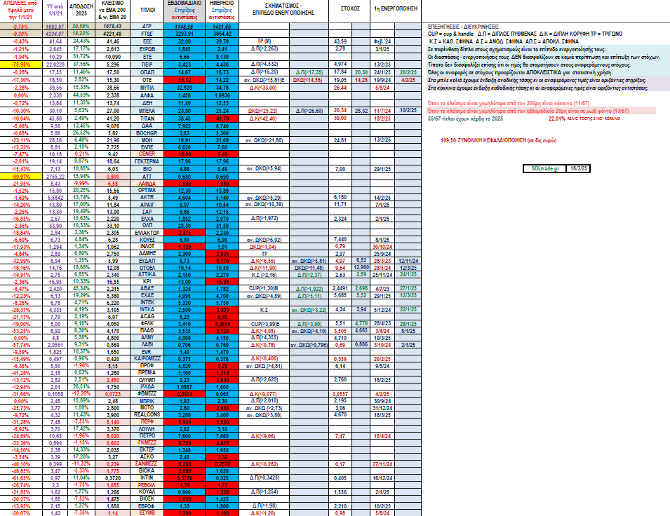This screenshot has height=516, width=670.
Task: Click the yellow '-75,95%' loss cell
Action: click(x=21, y=64)
